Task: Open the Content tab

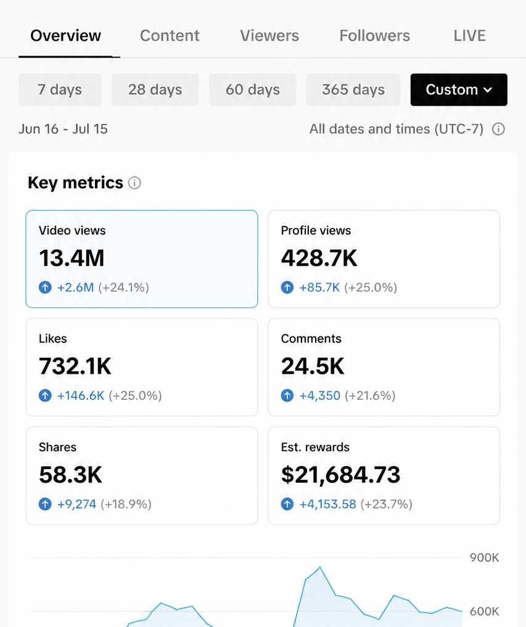Action: 170,36
